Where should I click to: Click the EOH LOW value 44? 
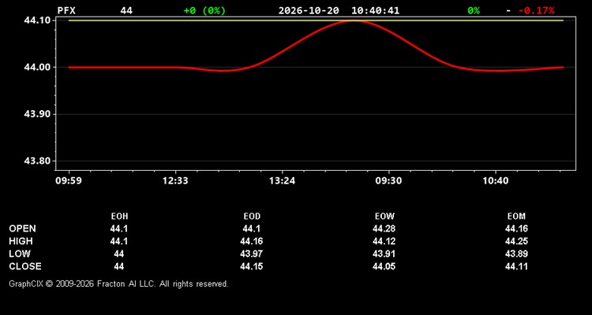coord(119,254)
